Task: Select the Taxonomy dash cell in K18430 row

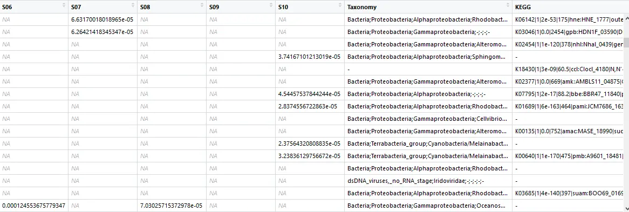Action: (428, 69)
